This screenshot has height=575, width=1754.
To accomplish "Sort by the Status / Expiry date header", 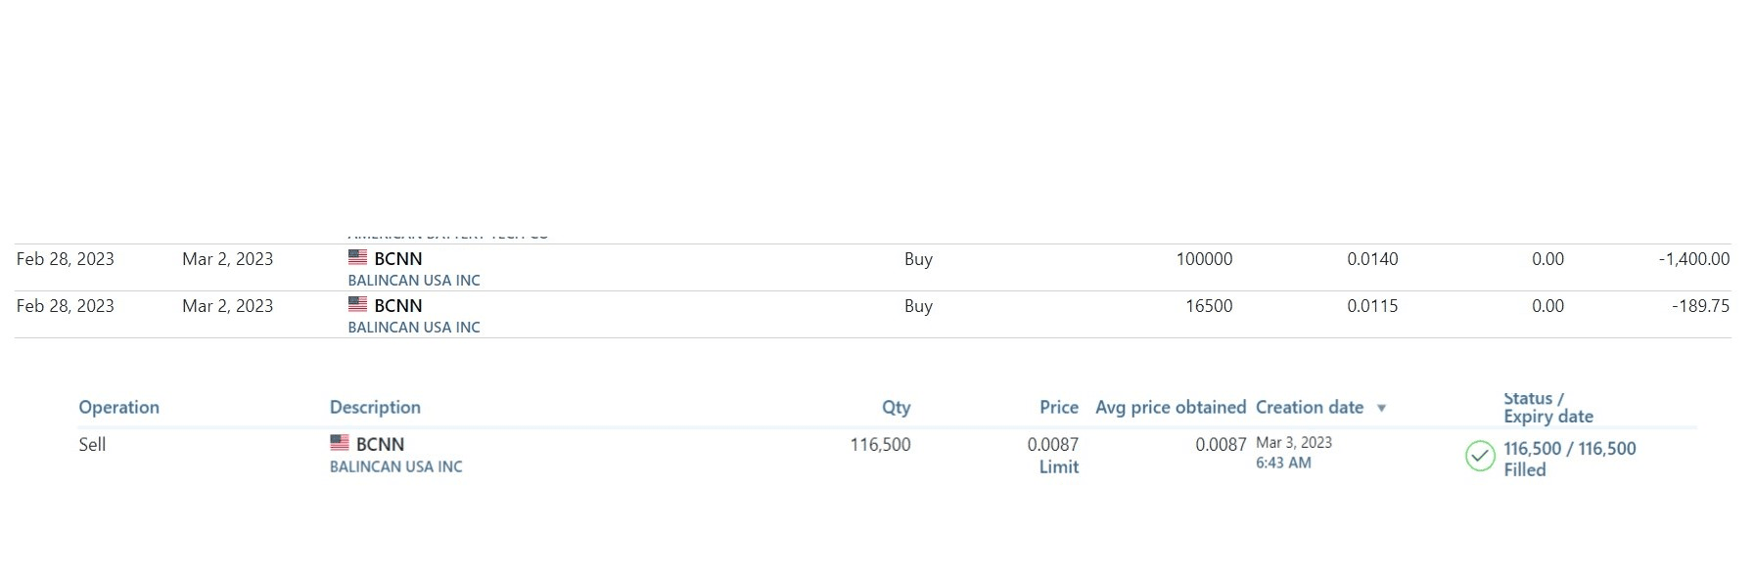I will 1547,407.
